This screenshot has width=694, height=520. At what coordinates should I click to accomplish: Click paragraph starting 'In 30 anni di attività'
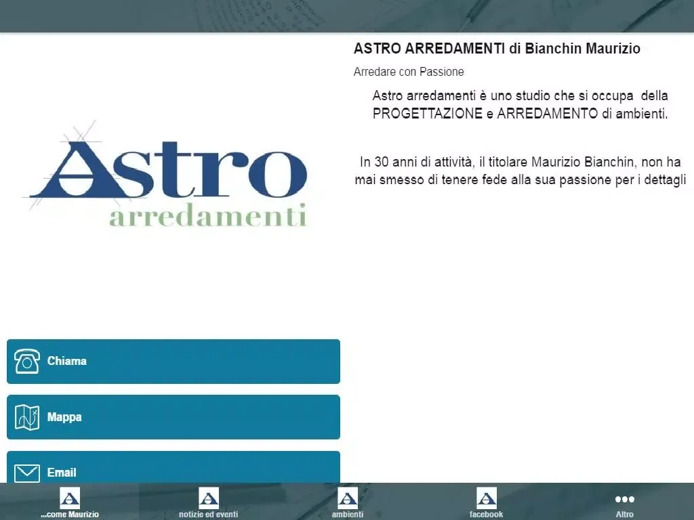coord(520,171)
